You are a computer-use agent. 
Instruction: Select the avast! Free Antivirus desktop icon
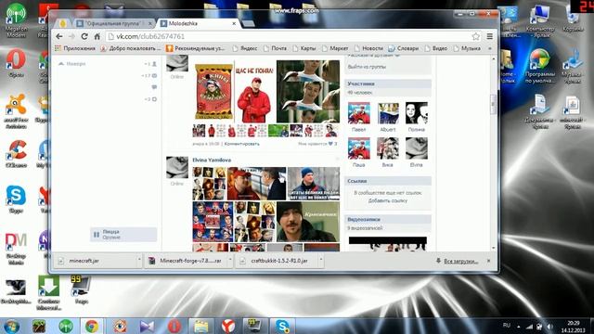pyautogui.click(x=16, y=111)
